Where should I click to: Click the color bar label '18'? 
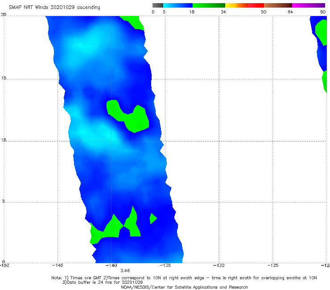[192, 12]
